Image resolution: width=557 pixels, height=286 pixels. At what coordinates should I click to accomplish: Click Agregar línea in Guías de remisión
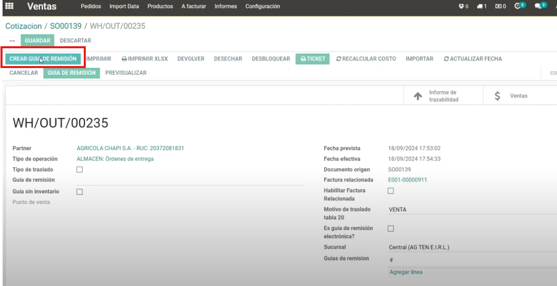tap(406, 272)
